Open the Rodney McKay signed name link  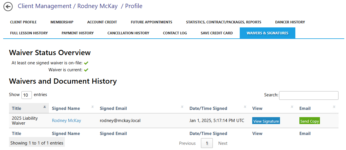66,121
